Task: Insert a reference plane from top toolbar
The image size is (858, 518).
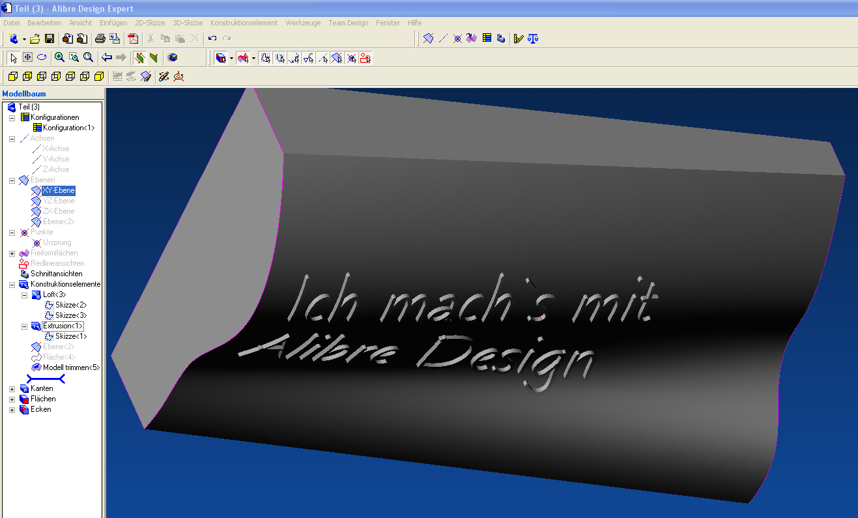Action: point(428,38)
